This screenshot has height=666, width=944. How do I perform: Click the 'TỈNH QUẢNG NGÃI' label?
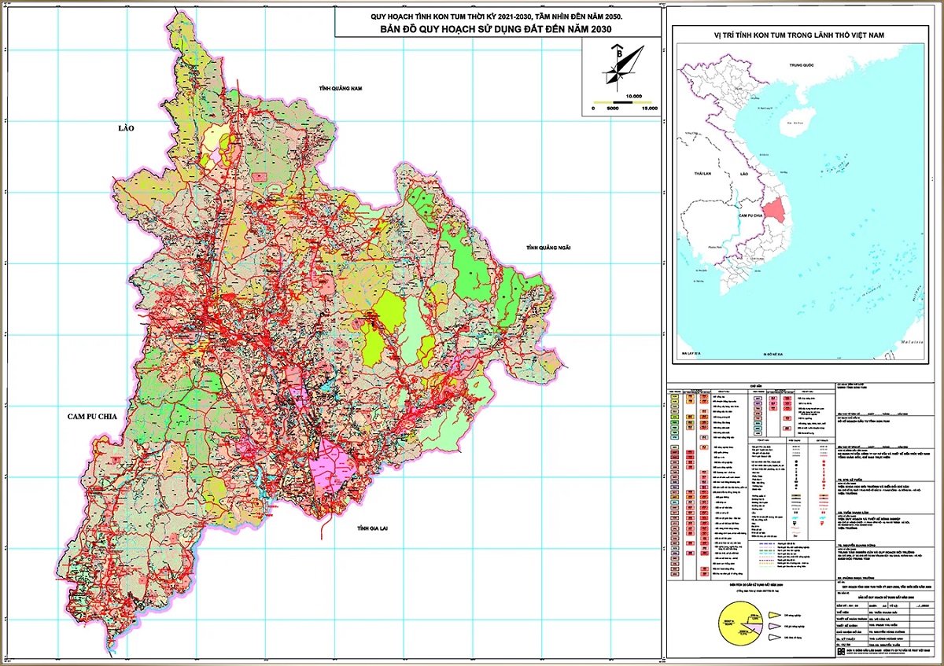(548, 248)
